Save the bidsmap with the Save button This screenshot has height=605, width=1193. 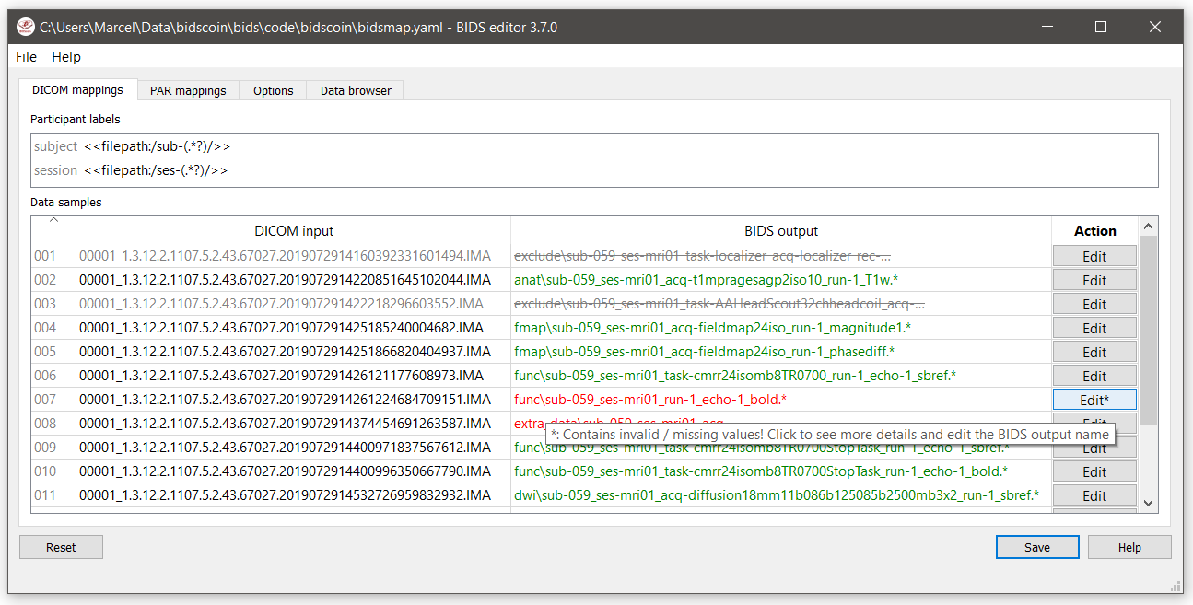1036,547
